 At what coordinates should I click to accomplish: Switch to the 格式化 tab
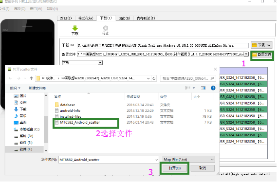(86, 18)
